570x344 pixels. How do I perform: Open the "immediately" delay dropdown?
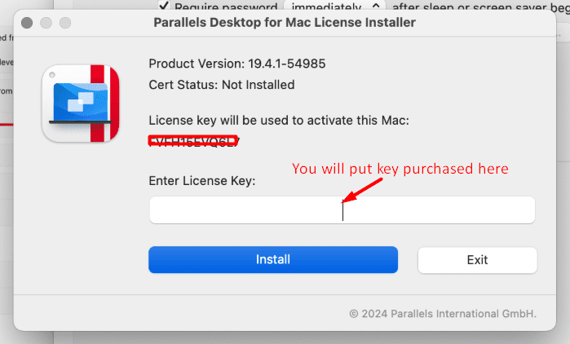click(332, 5)
